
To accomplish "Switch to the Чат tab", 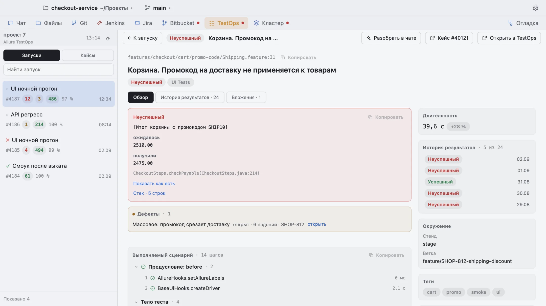I will (x=17, y=23).
